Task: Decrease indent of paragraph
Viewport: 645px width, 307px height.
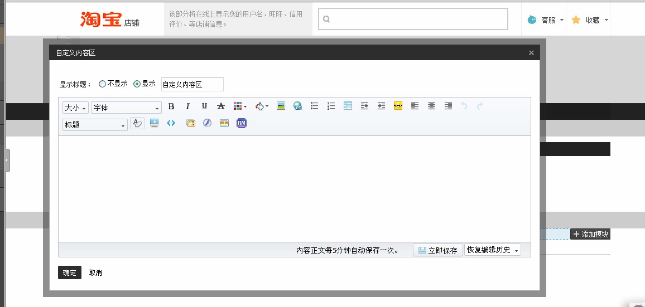Action: click(x=364, y=106)
